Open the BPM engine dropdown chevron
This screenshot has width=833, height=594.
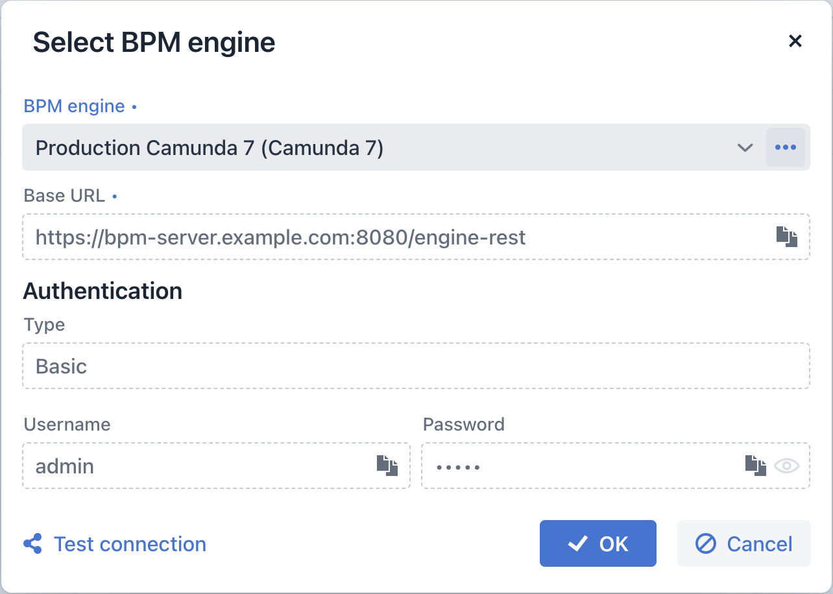coord(745,148)
